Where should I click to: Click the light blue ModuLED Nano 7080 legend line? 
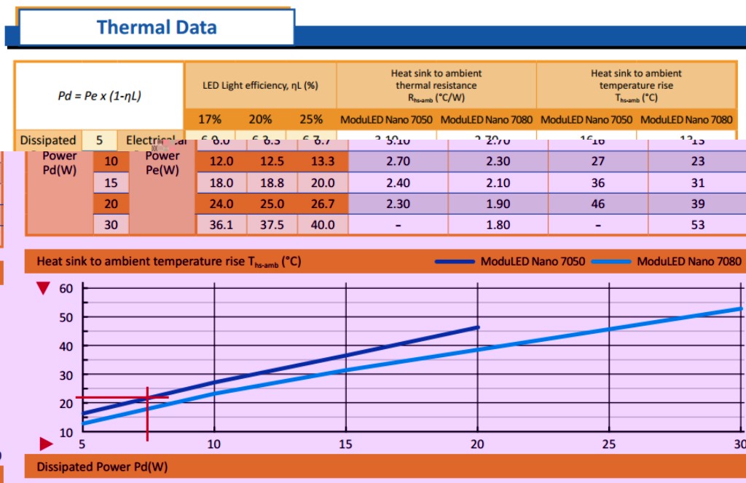click(x=611, y=262)
